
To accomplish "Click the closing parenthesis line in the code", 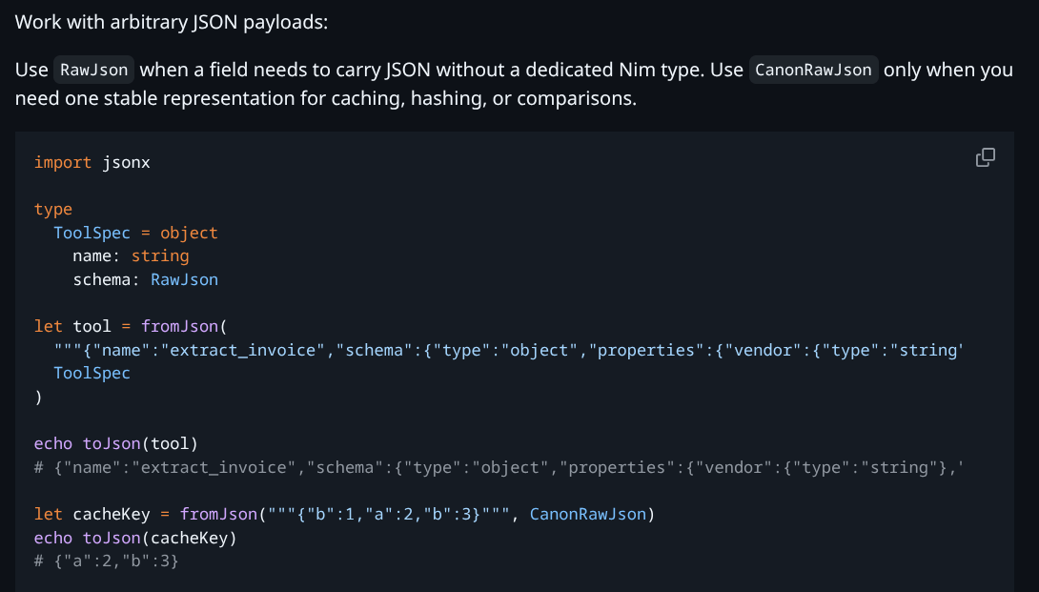I will click(38, 397).
